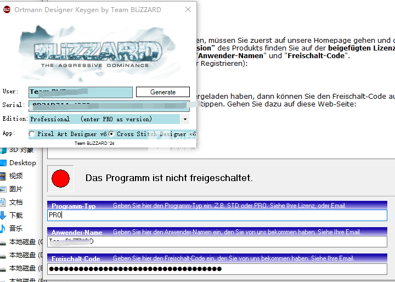Click the Freischalt-Code input field
The height and width of the screenshot is (282, 395).
(x=217, y=269)
